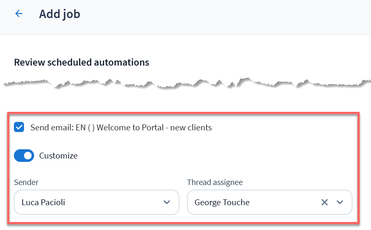371x230 pixels.
Task: Click the Thread assignee field label
Action: click(x=215, y=182)
